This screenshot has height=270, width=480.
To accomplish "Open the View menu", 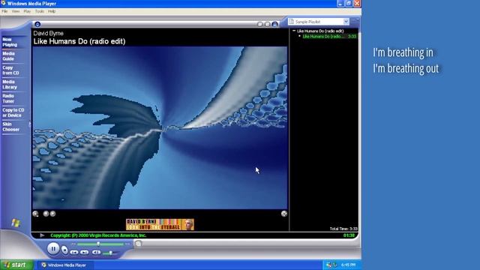I will (16, 11).
